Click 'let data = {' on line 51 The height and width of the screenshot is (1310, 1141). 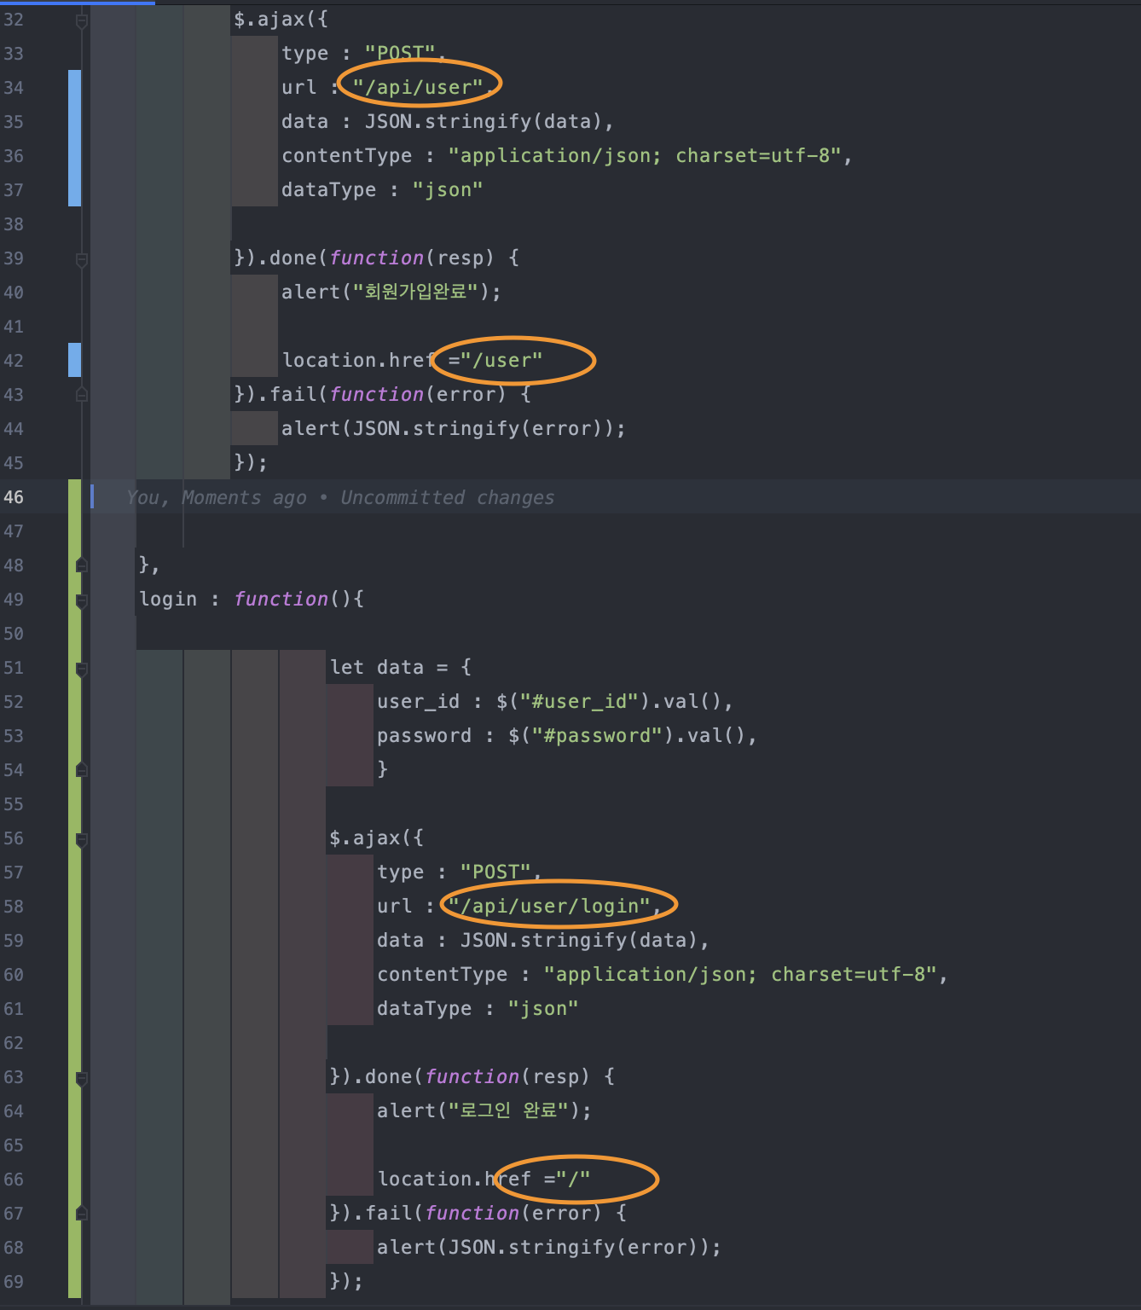click(x=401, y=668)
